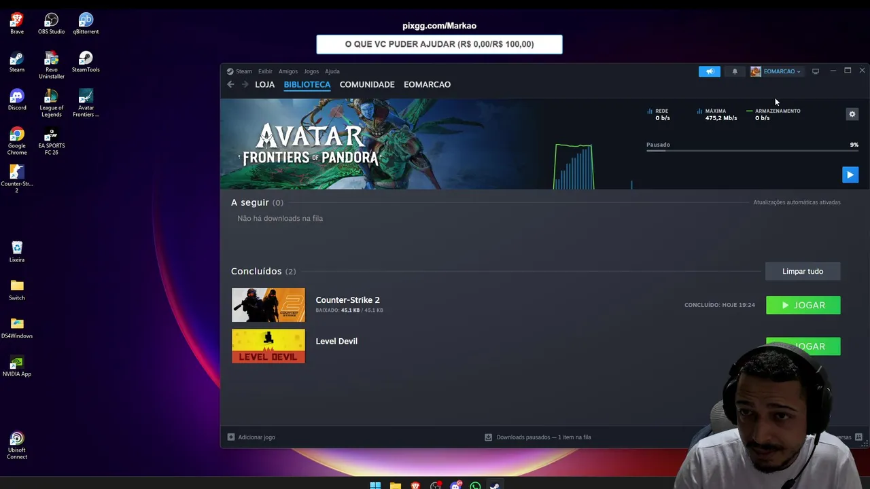
Task: Open Brave browser desktop shortcut
Action: click(x=17, y=23)
